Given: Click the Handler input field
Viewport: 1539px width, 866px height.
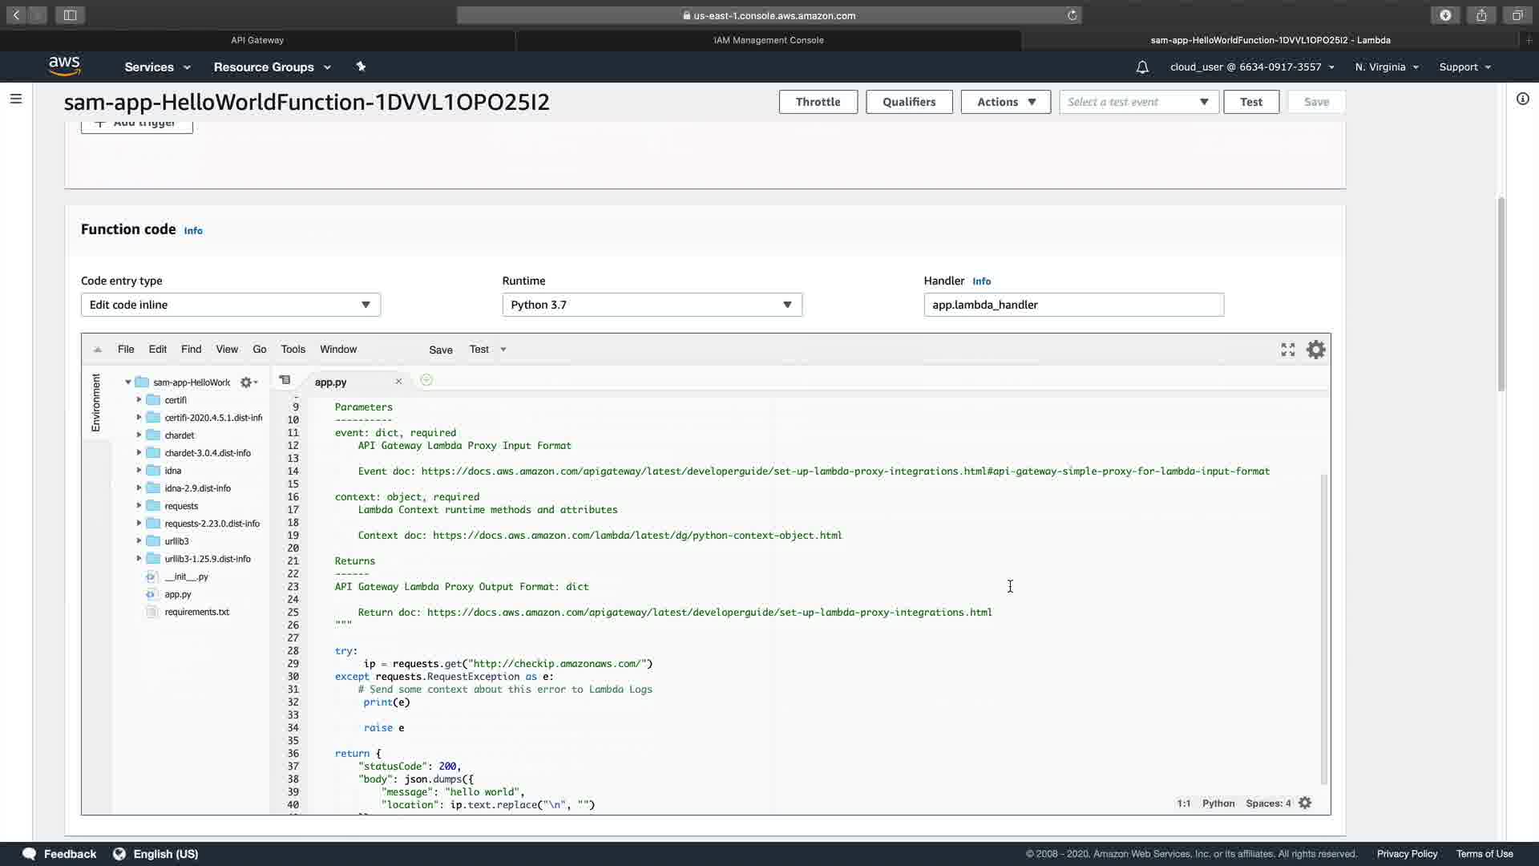Looking at the screenshot, I should 1072,305.
